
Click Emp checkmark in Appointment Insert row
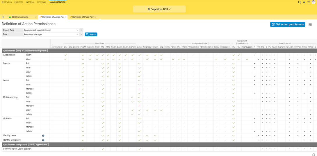click(x=65, y=55)
